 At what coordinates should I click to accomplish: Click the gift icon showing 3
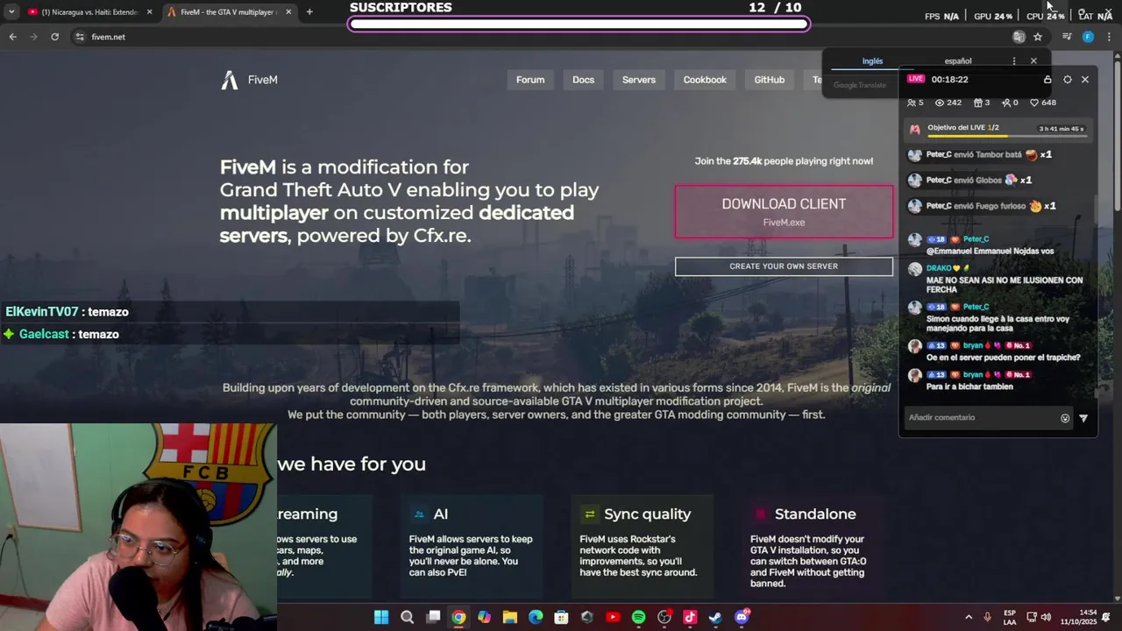(978, 103)
